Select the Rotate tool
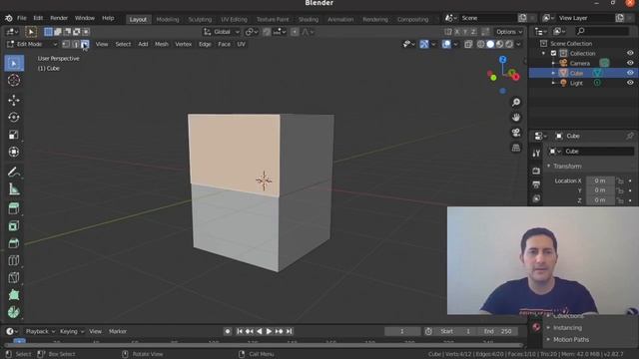The height and width of the screenshot is (359, 639). coord(14,118)
